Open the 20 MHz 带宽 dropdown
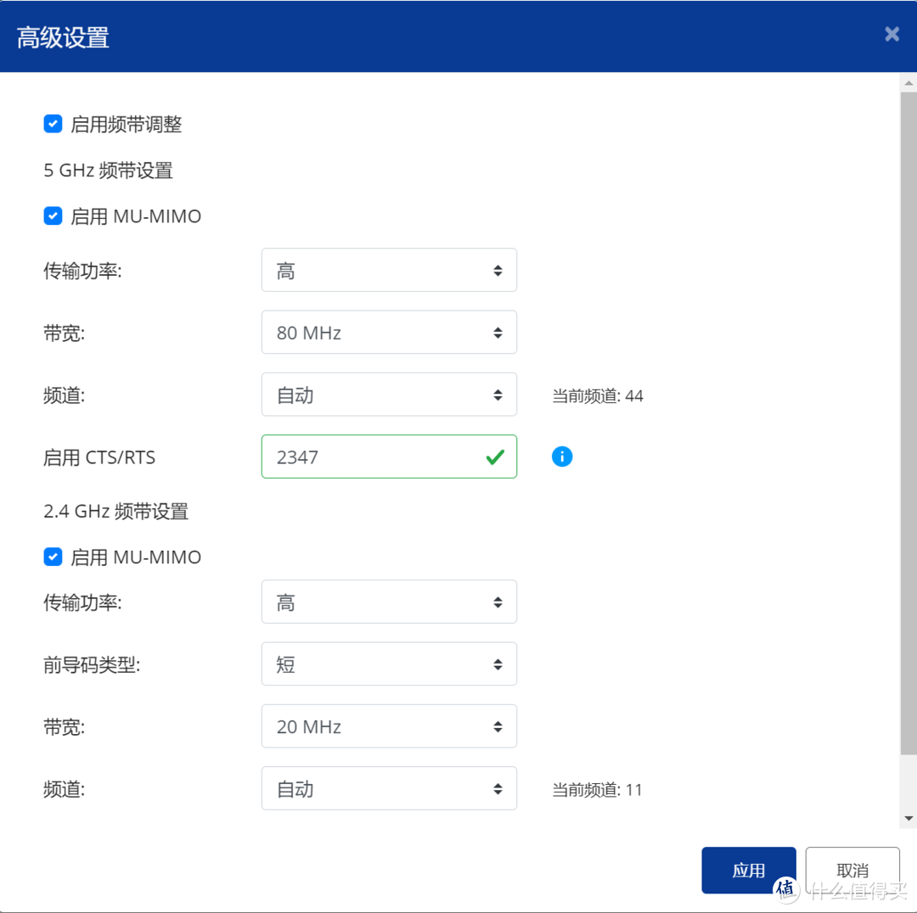The height and width of the screenshot is (913, 917). click(x=389, y=726)
